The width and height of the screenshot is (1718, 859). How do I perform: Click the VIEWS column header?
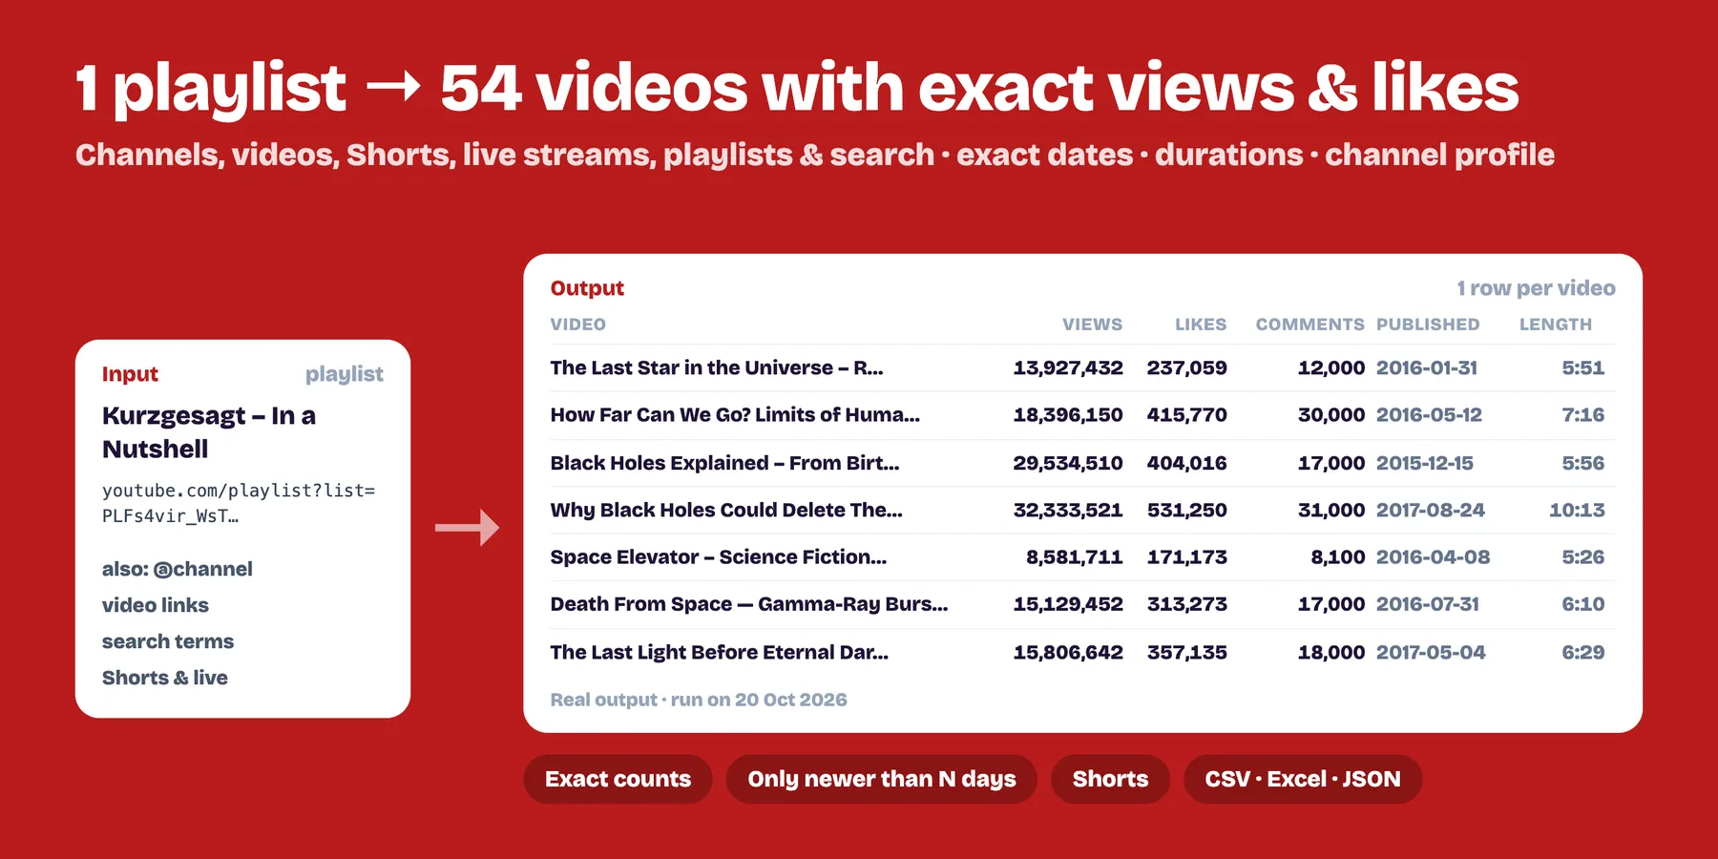[x=1092, y=325]
